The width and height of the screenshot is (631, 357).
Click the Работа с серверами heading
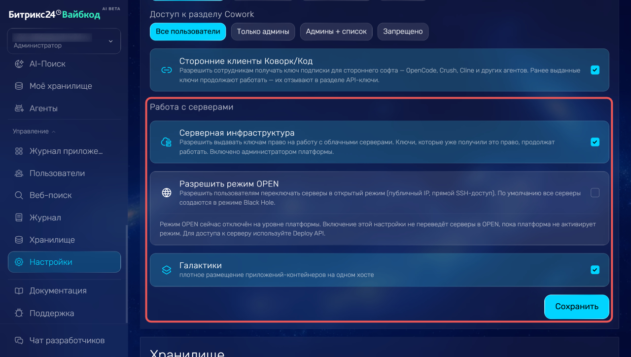(192, 107)
